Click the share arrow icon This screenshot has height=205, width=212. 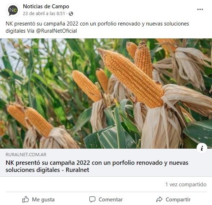pos(159,199)
